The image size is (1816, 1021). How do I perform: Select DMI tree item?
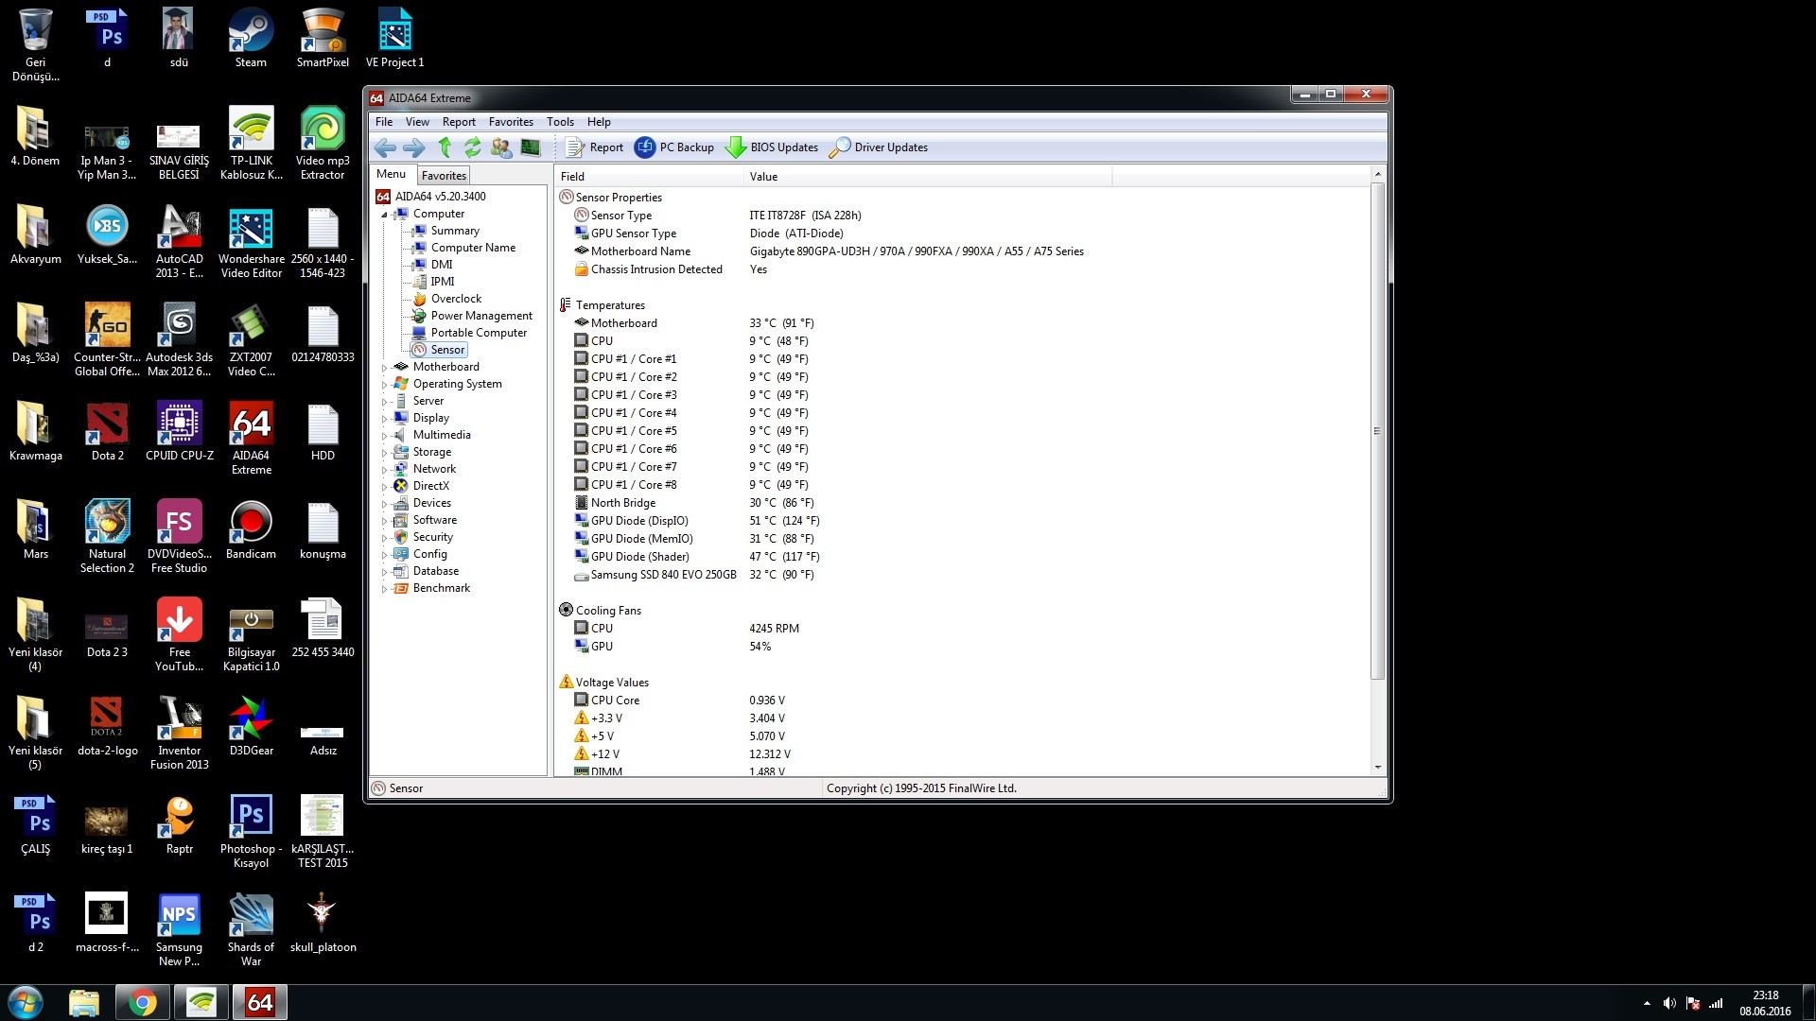pos(442,265)
